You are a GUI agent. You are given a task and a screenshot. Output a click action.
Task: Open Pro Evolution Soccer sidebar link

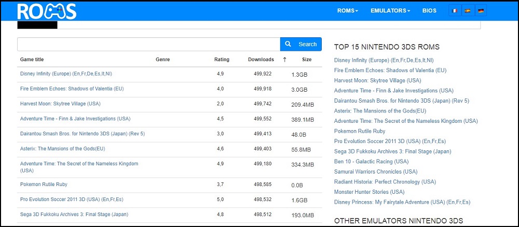coord(390,141)
